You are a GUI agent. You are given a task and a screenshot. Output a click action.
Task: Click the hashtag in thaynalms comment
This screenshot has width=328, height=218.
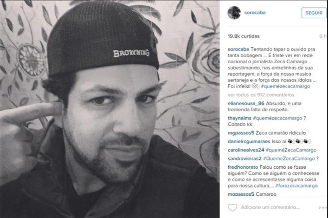[278, 118]
